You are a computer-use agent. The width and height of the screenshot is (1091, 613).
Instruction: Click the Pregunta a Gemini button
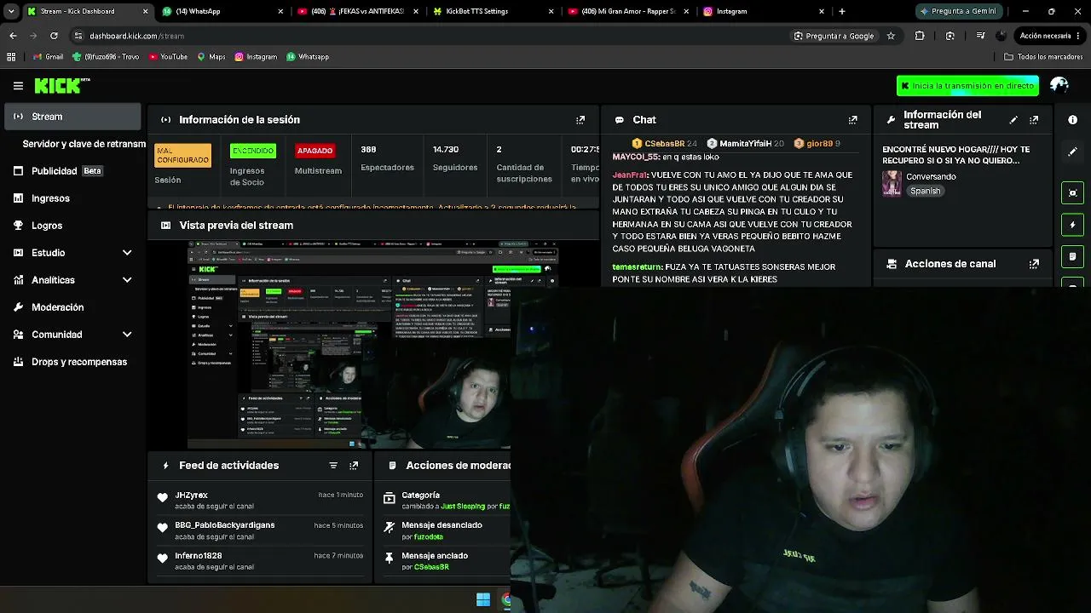pyautogui.click(x=958, y=11)
